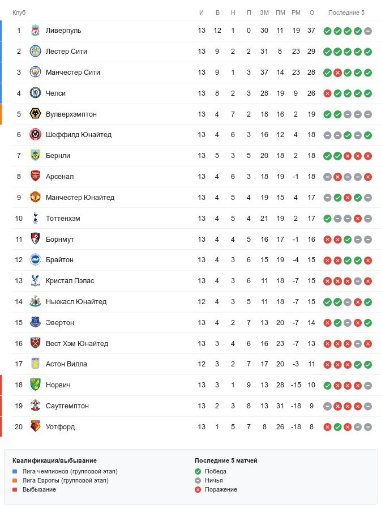Click the green Победа legend icon
This screenshot has height=508, width=381.
coord(198,471)
